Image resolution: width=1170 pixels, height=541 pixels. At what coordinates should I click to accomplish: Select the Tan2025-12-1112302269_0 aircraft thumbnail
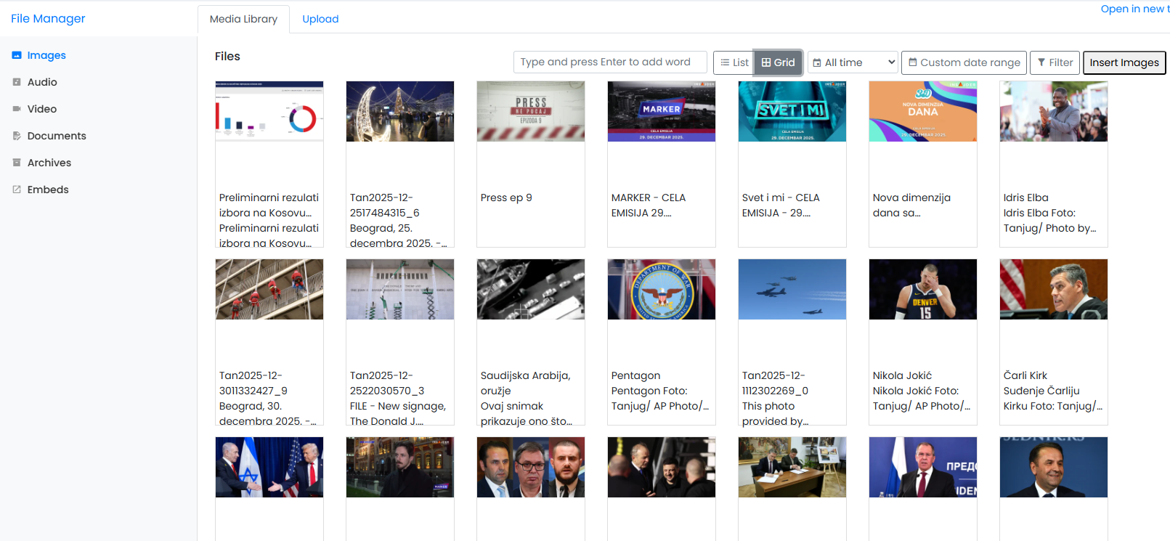pos(792,289)
